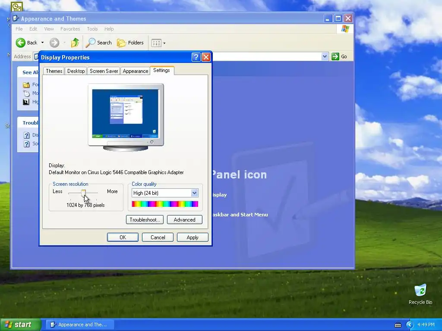Click the Appearance and Themes title bar icon
The image size is (442, 331).
coord(16,19)
